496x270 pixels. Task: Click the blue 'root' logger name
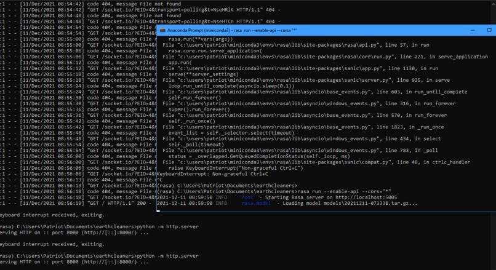[x=247, y=197]
